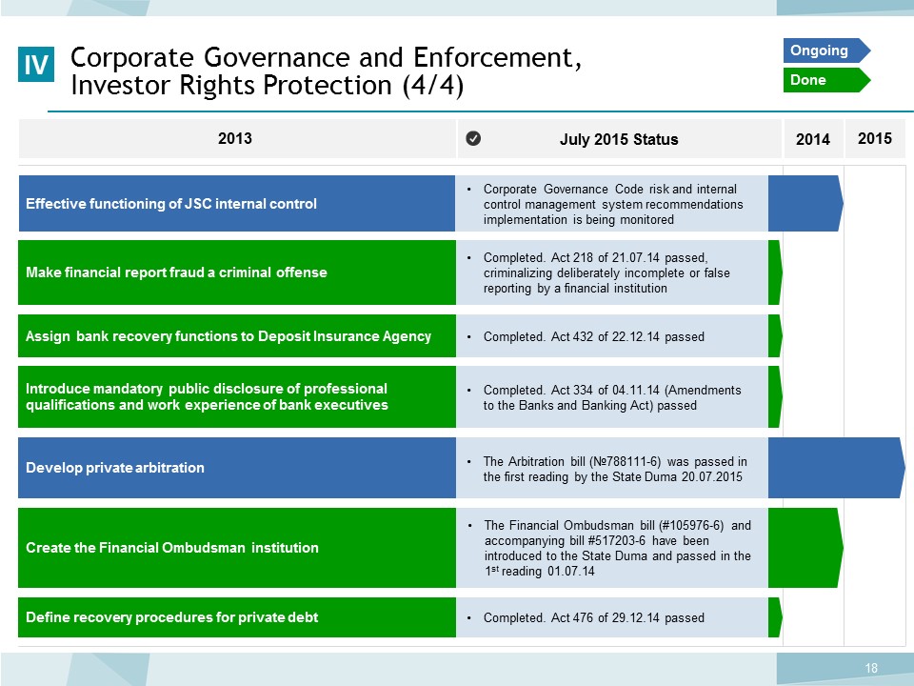Image resolution: width=914 pixels, height=686 pixels.
Task: Click the '2013' column header
Action: click(x=235, y=138)
